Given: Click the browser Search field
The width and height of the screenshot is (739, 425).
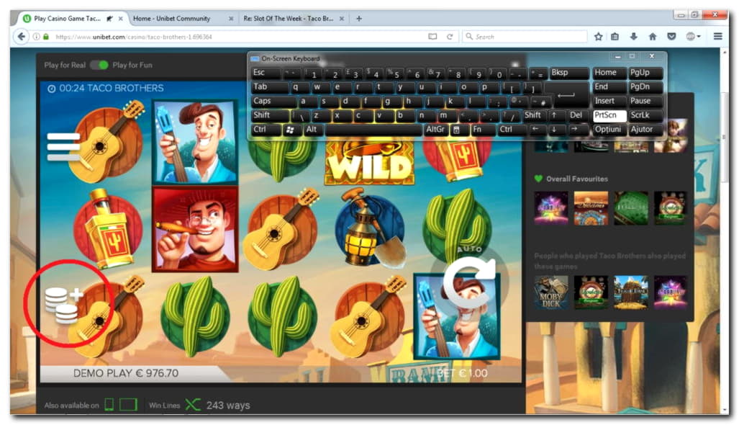Looking at the screenshot, I should [x=524, y=36].
